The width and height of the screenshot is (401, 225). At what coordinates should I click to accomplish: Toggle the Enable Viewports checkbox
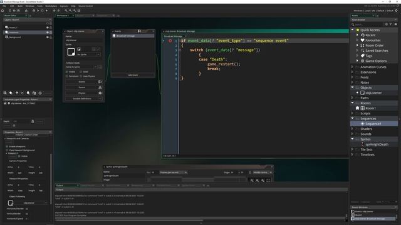pyautogui.click(x=7, y=147)
